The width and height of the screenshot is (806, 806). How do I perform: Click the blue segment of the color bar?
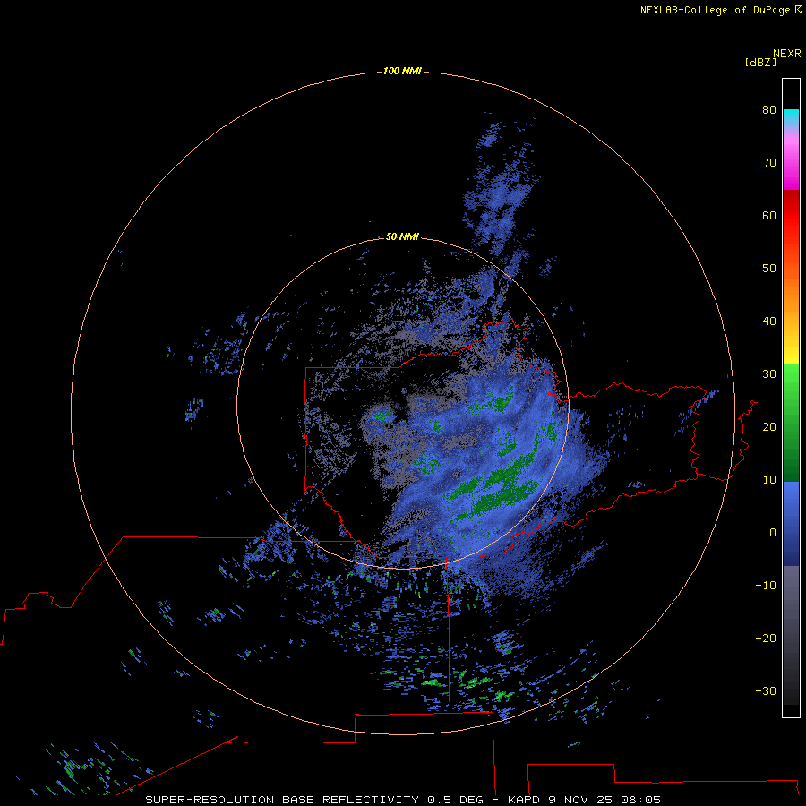click(x=791, y=523)
